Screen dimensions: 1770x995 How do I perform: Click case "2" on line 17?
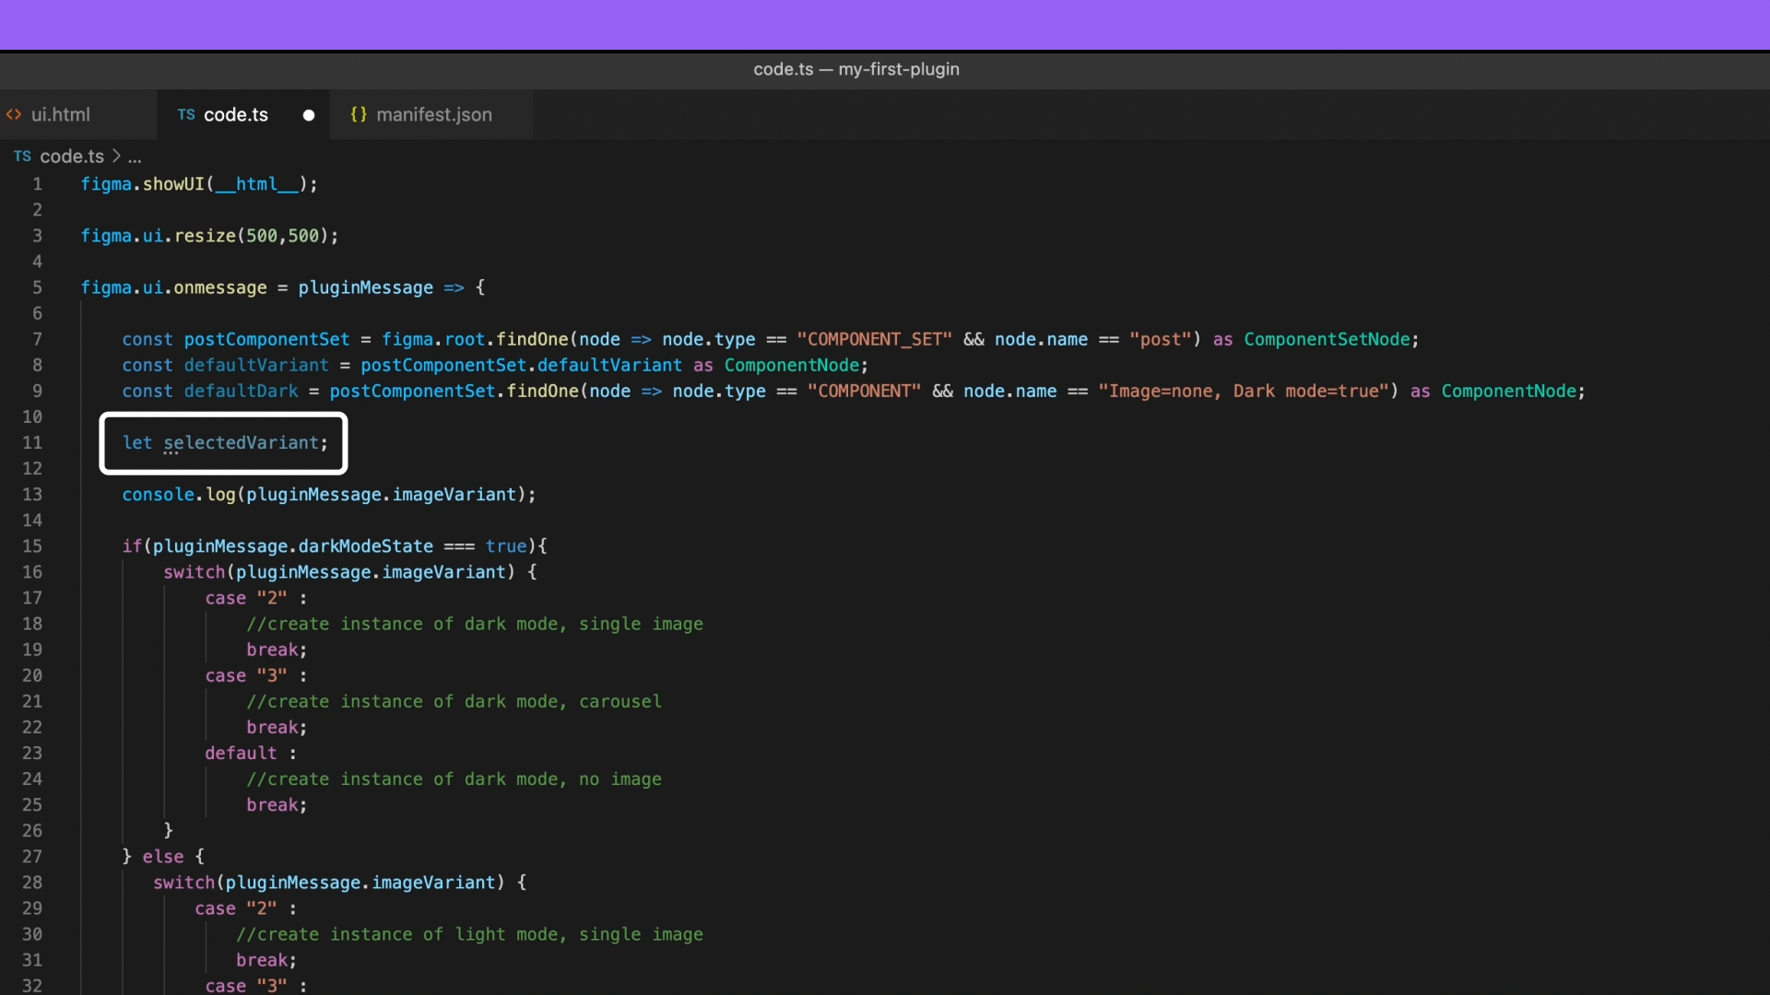(x=246, y=598)
